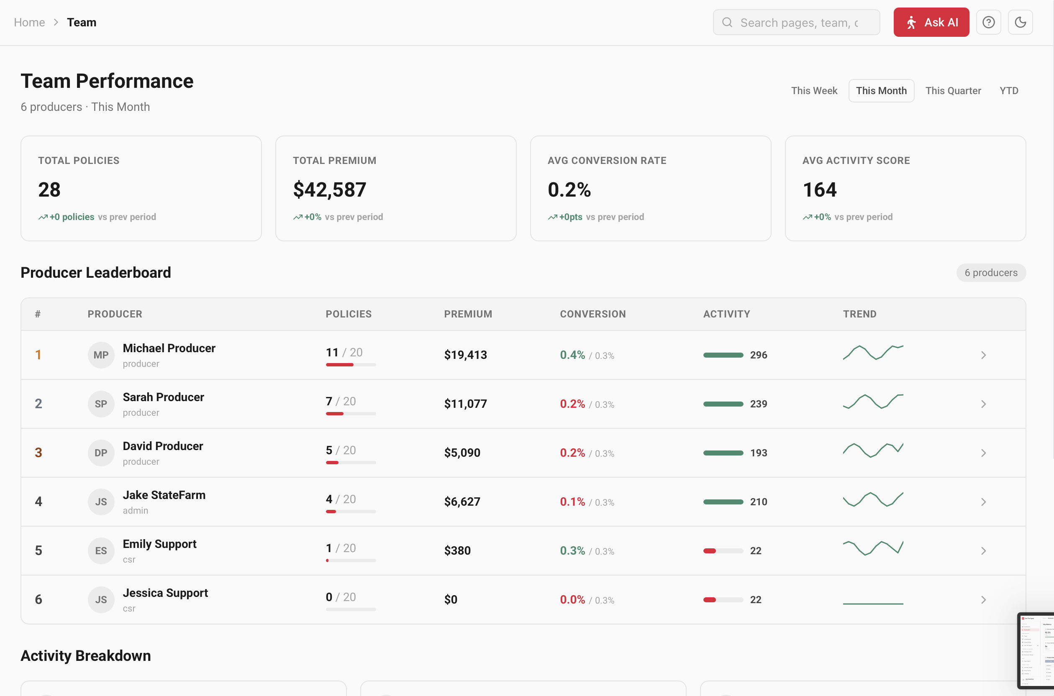The width and height of the screenshot is (1054, 696).
Task: Click David Producer's policies progress bar
Action: (351, 463)
